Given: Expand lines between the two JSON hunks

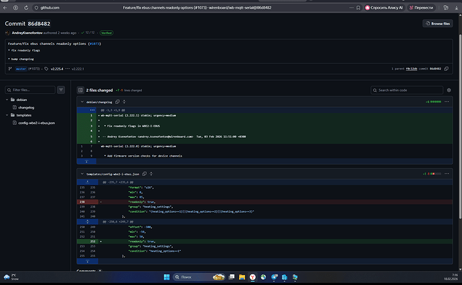Looking at the screenshot, I should click(x=87, y=221).
